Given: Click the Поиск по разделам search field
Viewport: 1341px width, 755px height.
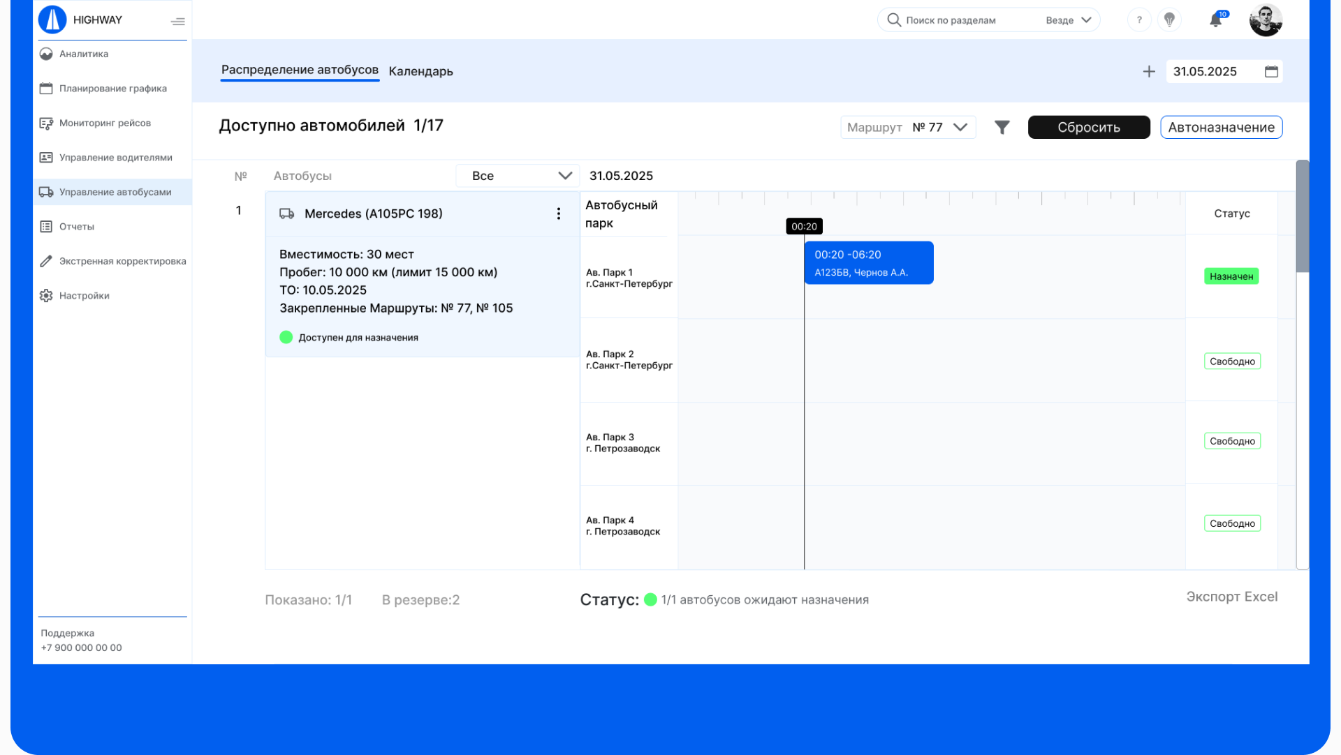Looking at the screenshot, I should coord(964,20).
